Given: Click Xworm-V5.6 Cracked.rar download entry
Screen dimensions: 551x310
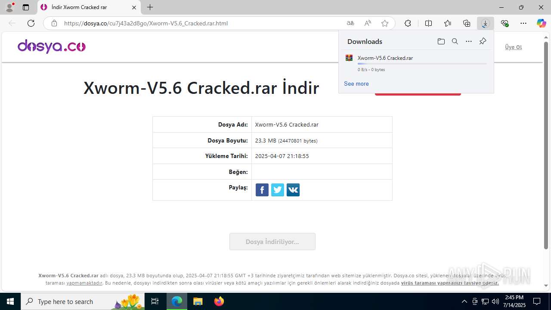Looking at the screenshot, I should pyautogui.click(x=416, y=63).
